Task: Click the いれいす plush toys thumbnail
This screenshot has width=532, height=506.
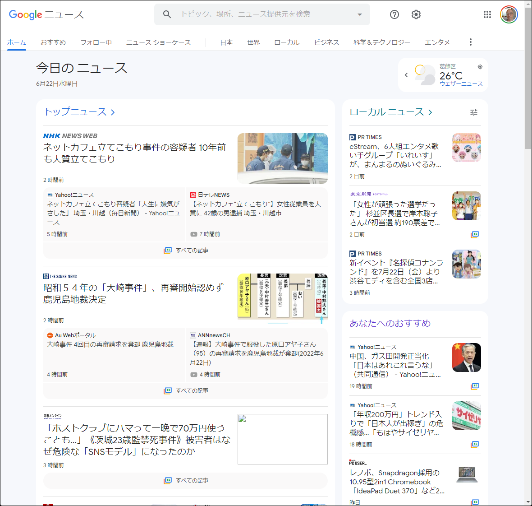Action: tap(467, 148)
